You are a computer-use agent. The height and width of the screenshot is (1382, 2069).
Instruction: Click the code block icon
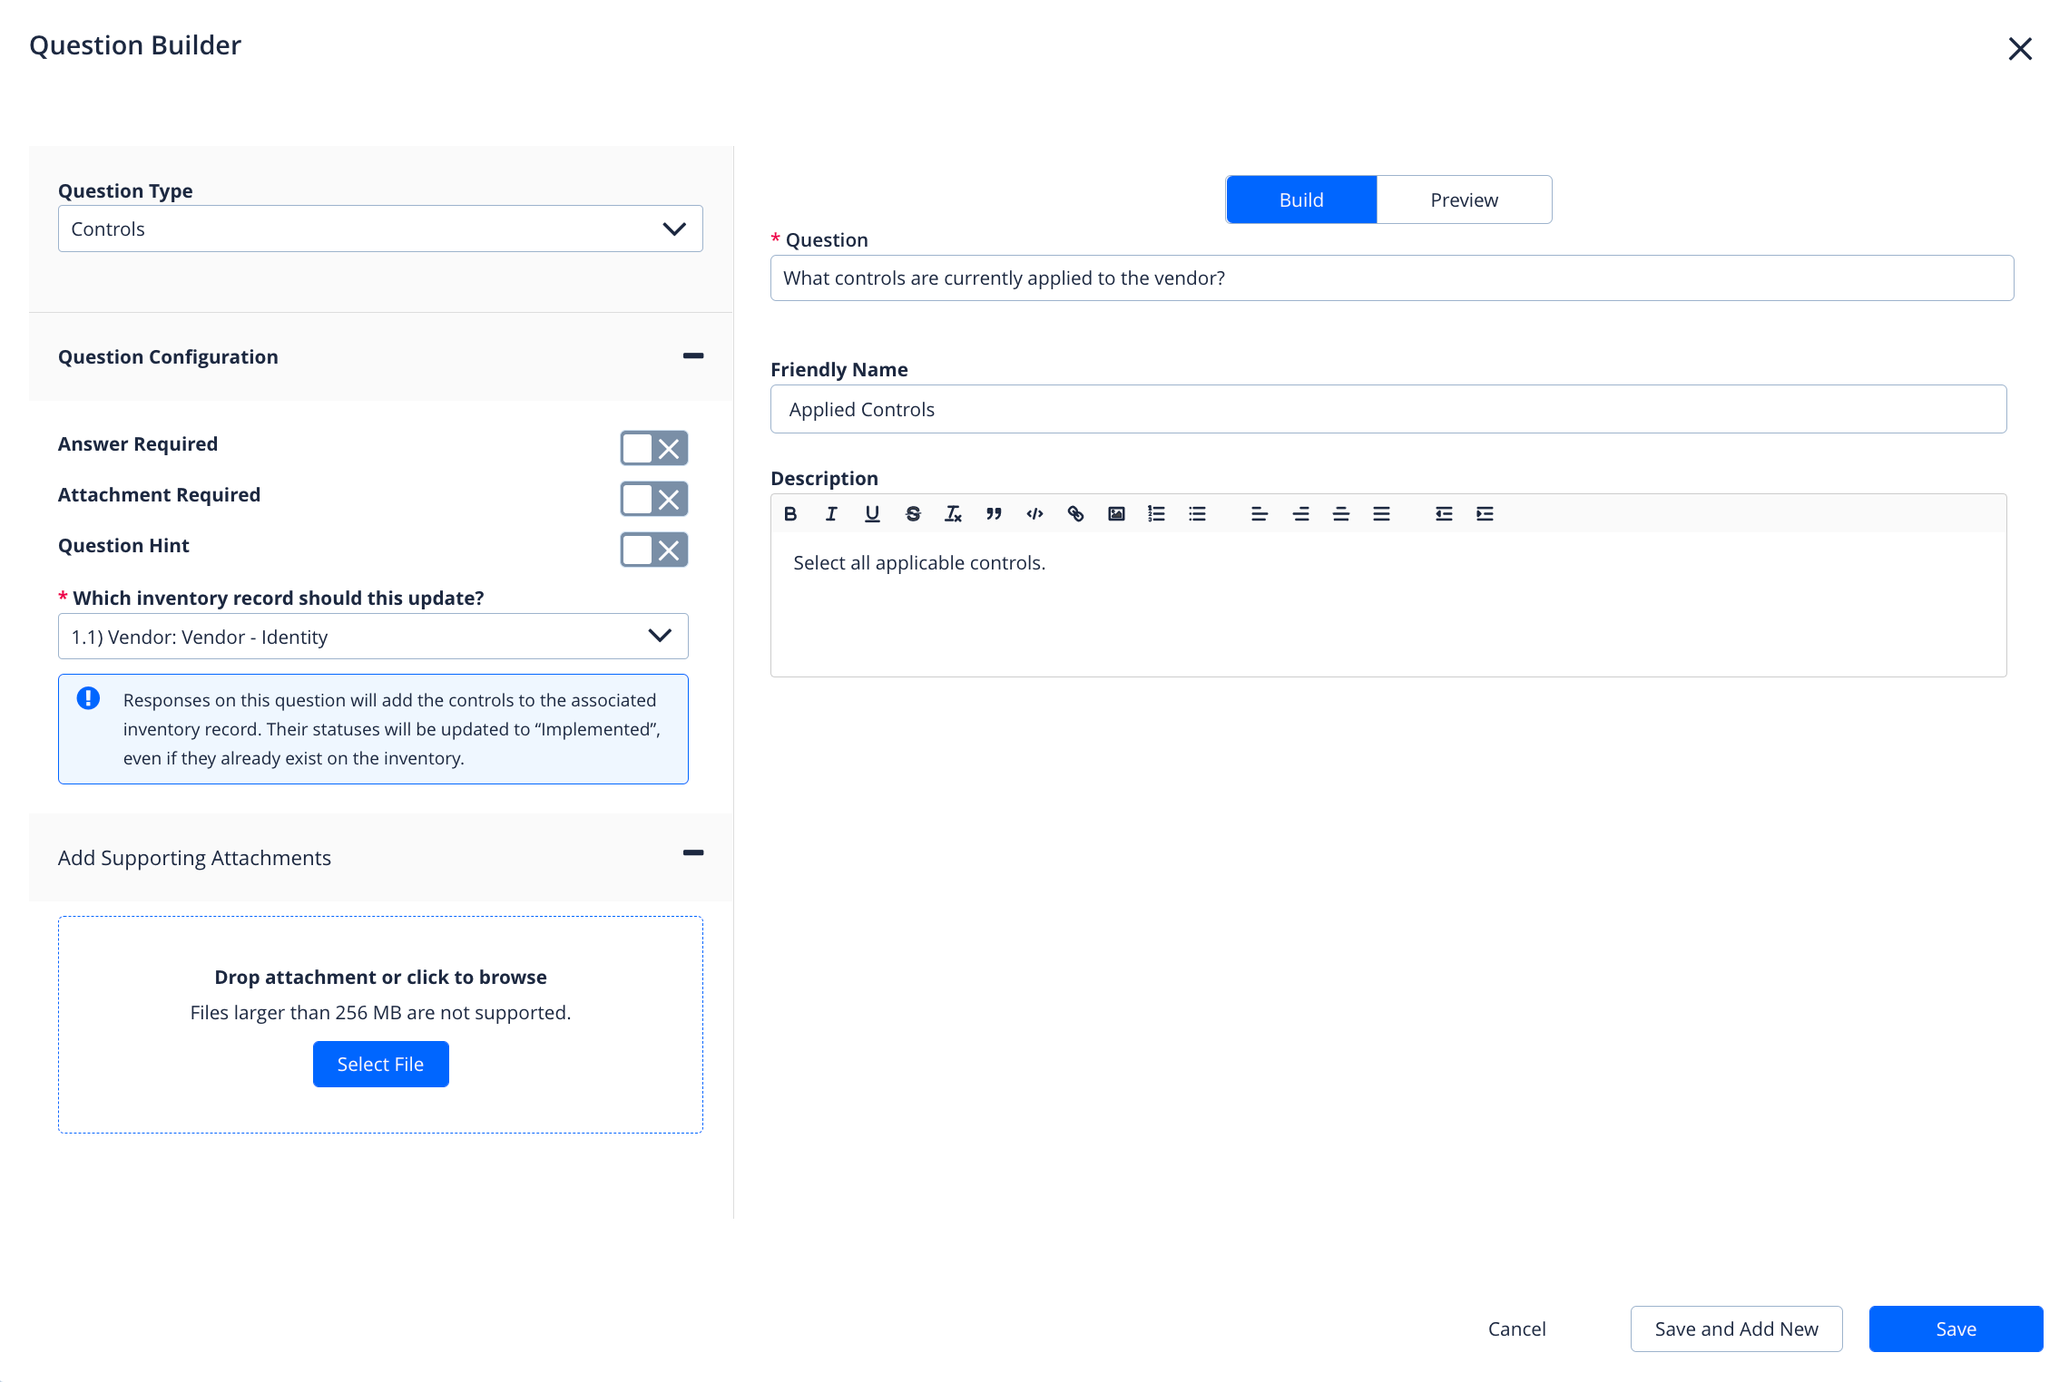[x=1034, y=514]
